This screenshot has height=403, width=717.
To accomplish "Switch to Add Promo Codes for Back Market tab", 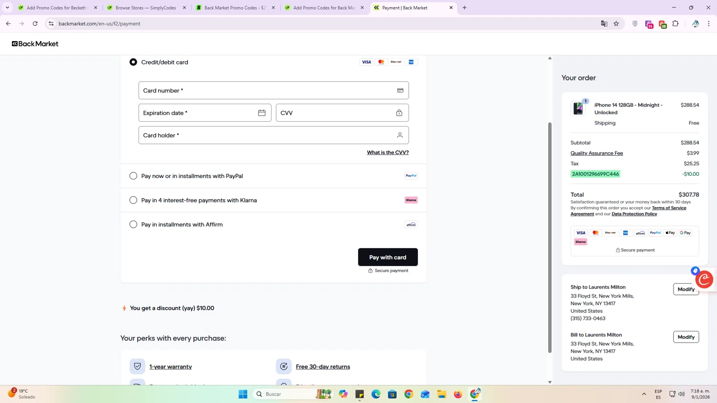I will 324,8.
